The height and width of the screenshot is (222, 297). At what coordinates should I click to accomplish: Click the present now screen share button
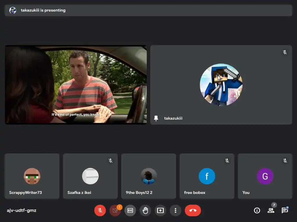tap(160, 210)
